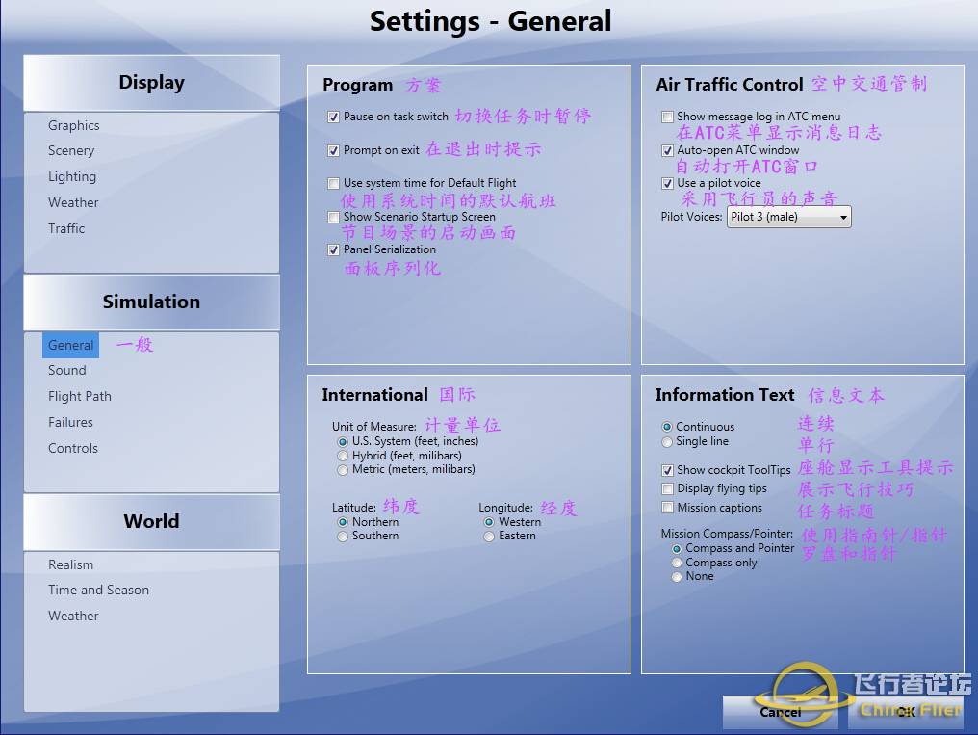Open Time and Season settings
This screenshot has width=978, height=735.
coord(98,591)
